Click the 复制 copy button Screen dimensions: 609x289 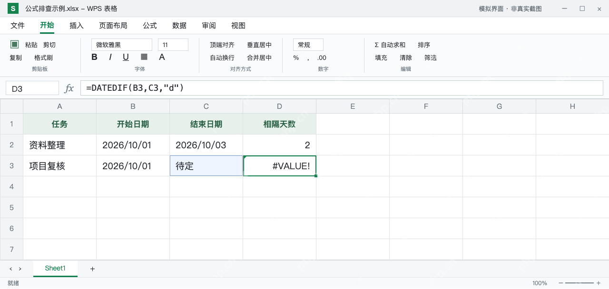tap(16, 58)
